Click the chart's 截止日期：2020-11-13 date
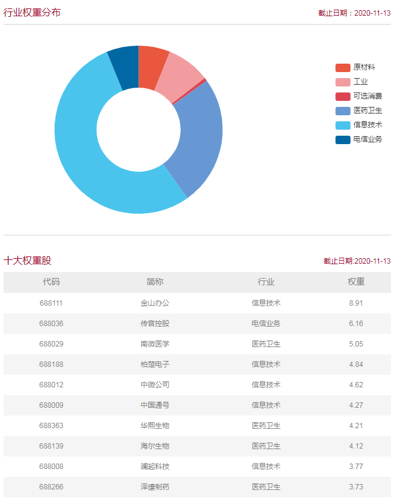The image size is (397, 499). pyautogui.click(x=354, y=13)
